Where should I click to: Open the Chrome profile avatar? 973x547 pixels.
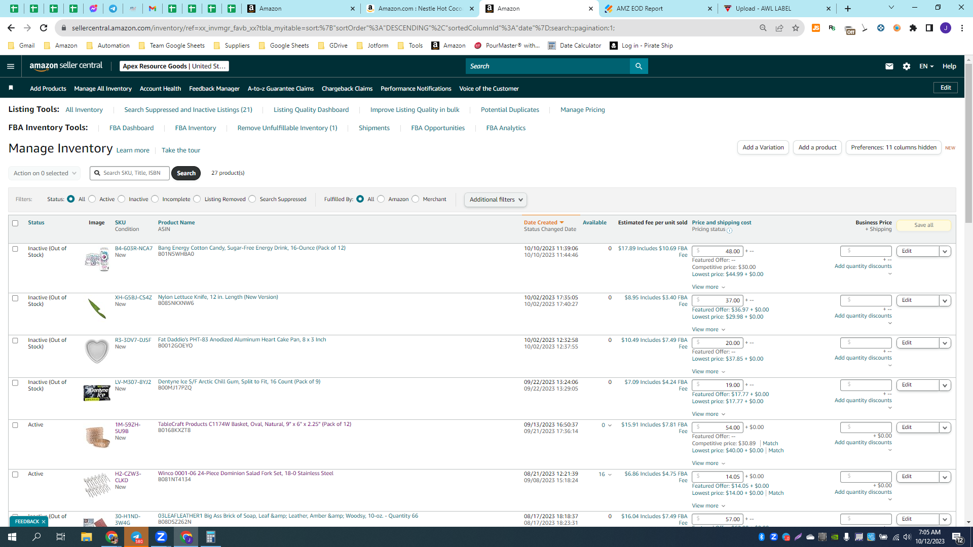946,28
